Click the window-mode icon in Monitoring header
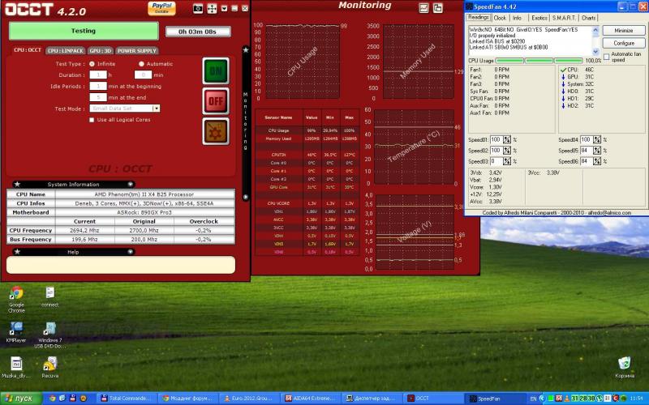649x405 pixels. (x=437, y=8)
